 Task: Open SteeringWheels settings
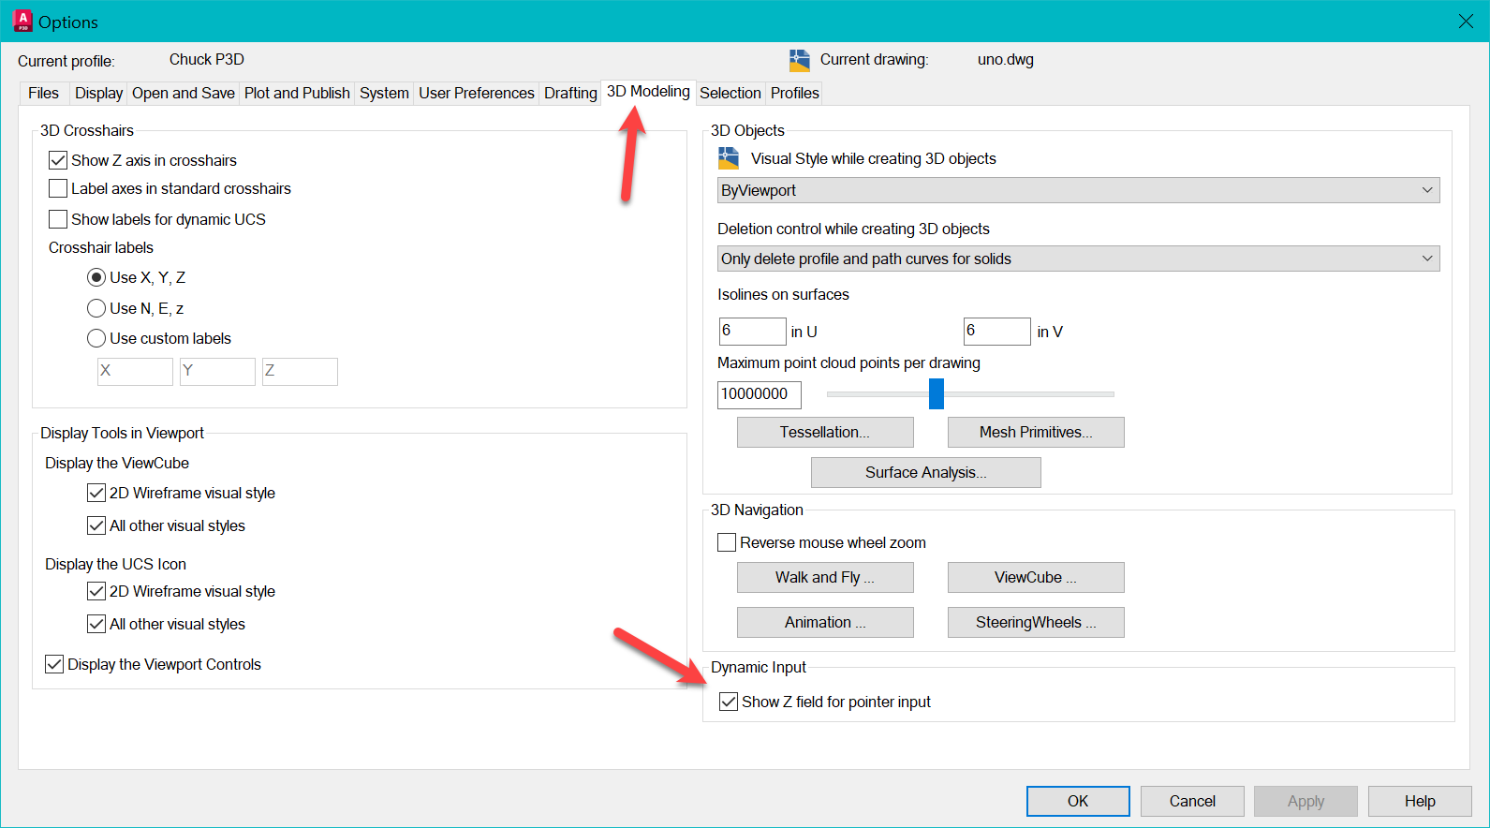click(x=1036, y=622)
